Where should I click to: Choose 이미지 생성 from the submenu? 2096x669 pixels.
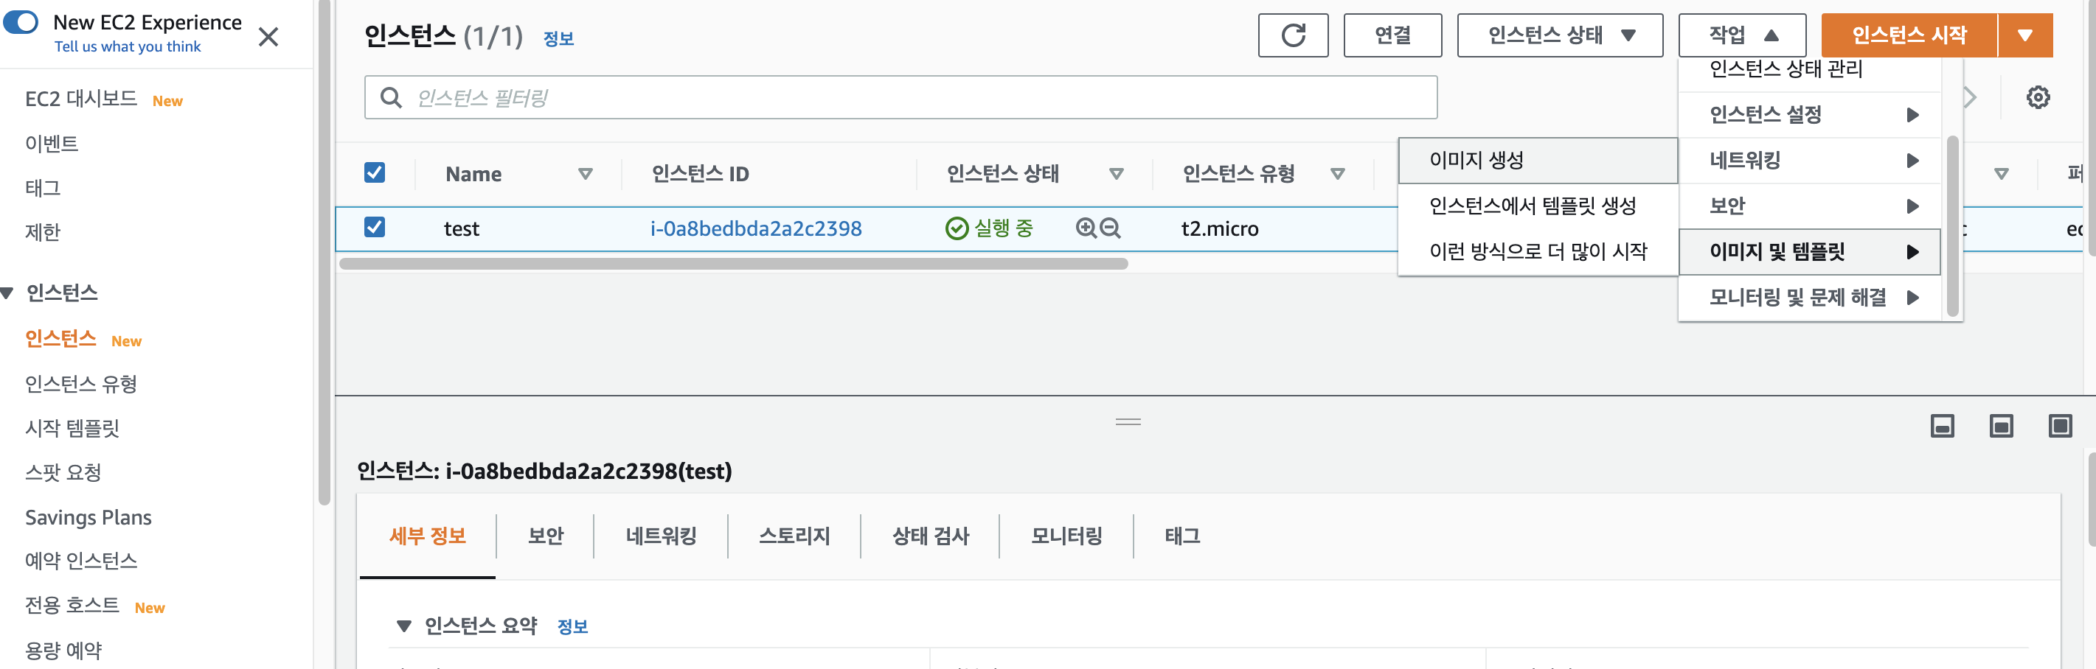1537,160
